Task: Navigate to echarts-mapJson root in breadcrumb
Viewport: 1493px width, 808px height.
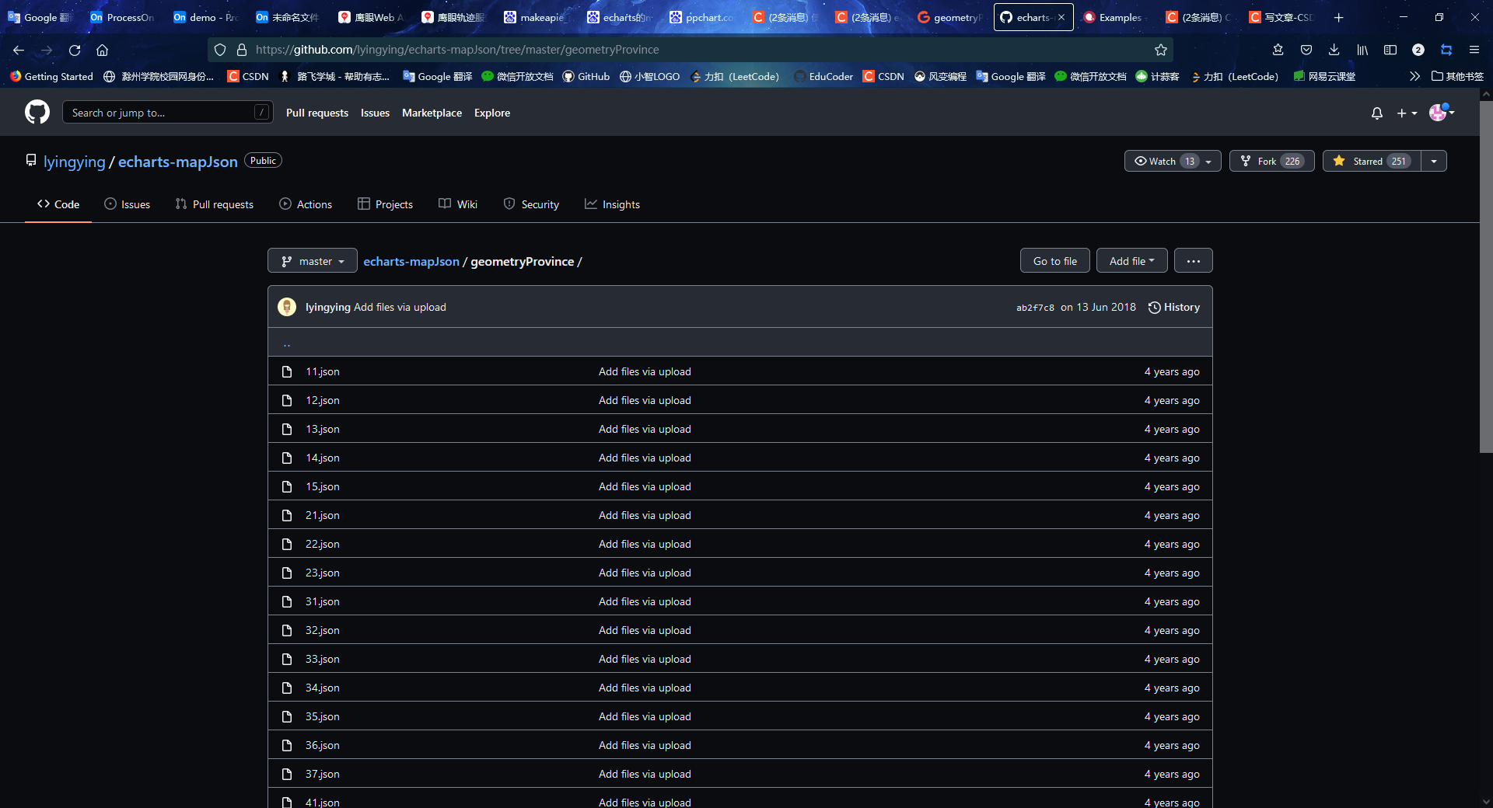Action: (x=411, y=262)
